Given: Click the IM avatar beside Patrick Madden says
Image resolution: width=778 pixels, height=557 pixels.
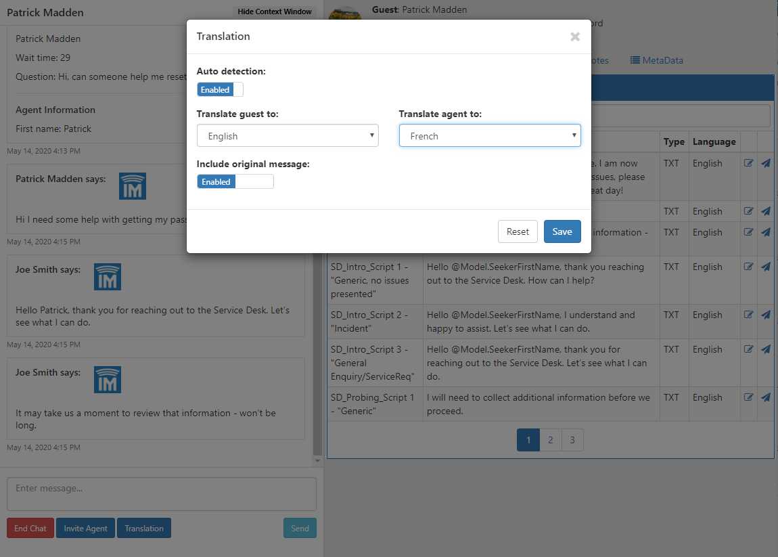Looking at the screenshot, I should (133, 186).
